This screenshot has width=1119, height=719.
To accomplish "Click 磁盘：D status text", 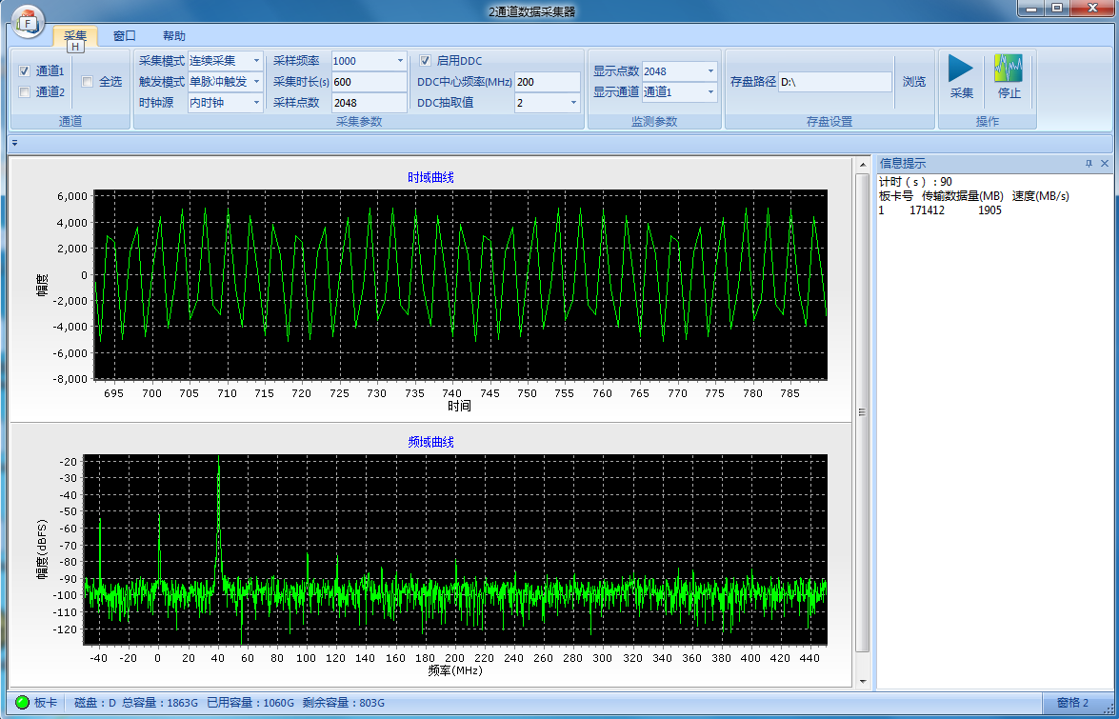I will 95,703.
